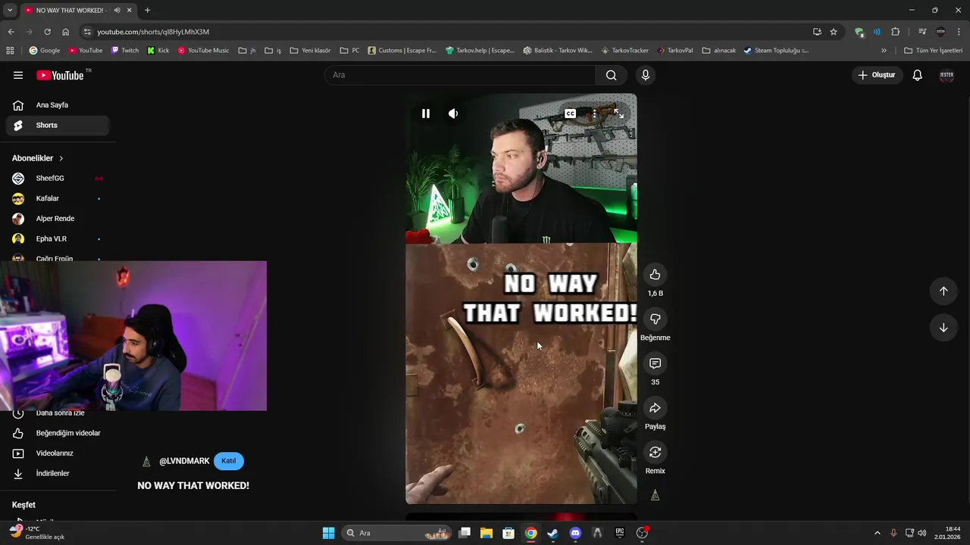
Task: Click the Oluştur create button
Action: coord(877,75)
